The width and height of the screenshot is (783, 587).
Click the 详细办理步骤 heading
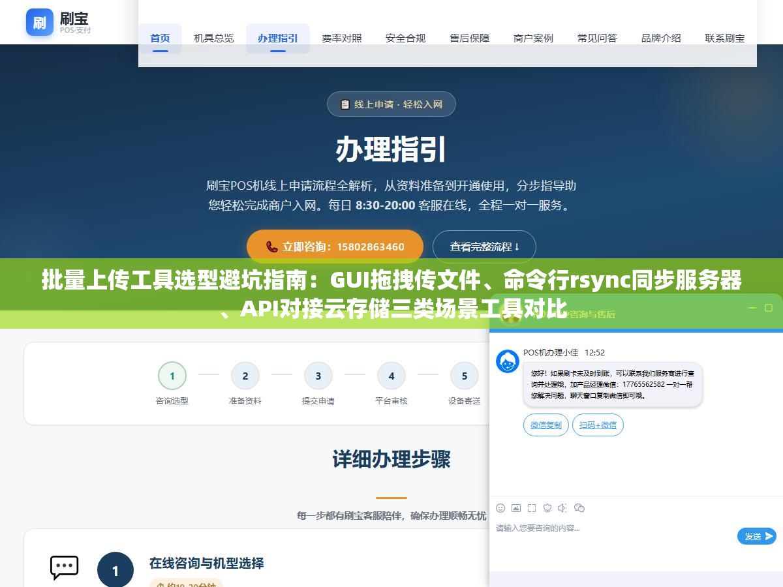pos(391,459)
